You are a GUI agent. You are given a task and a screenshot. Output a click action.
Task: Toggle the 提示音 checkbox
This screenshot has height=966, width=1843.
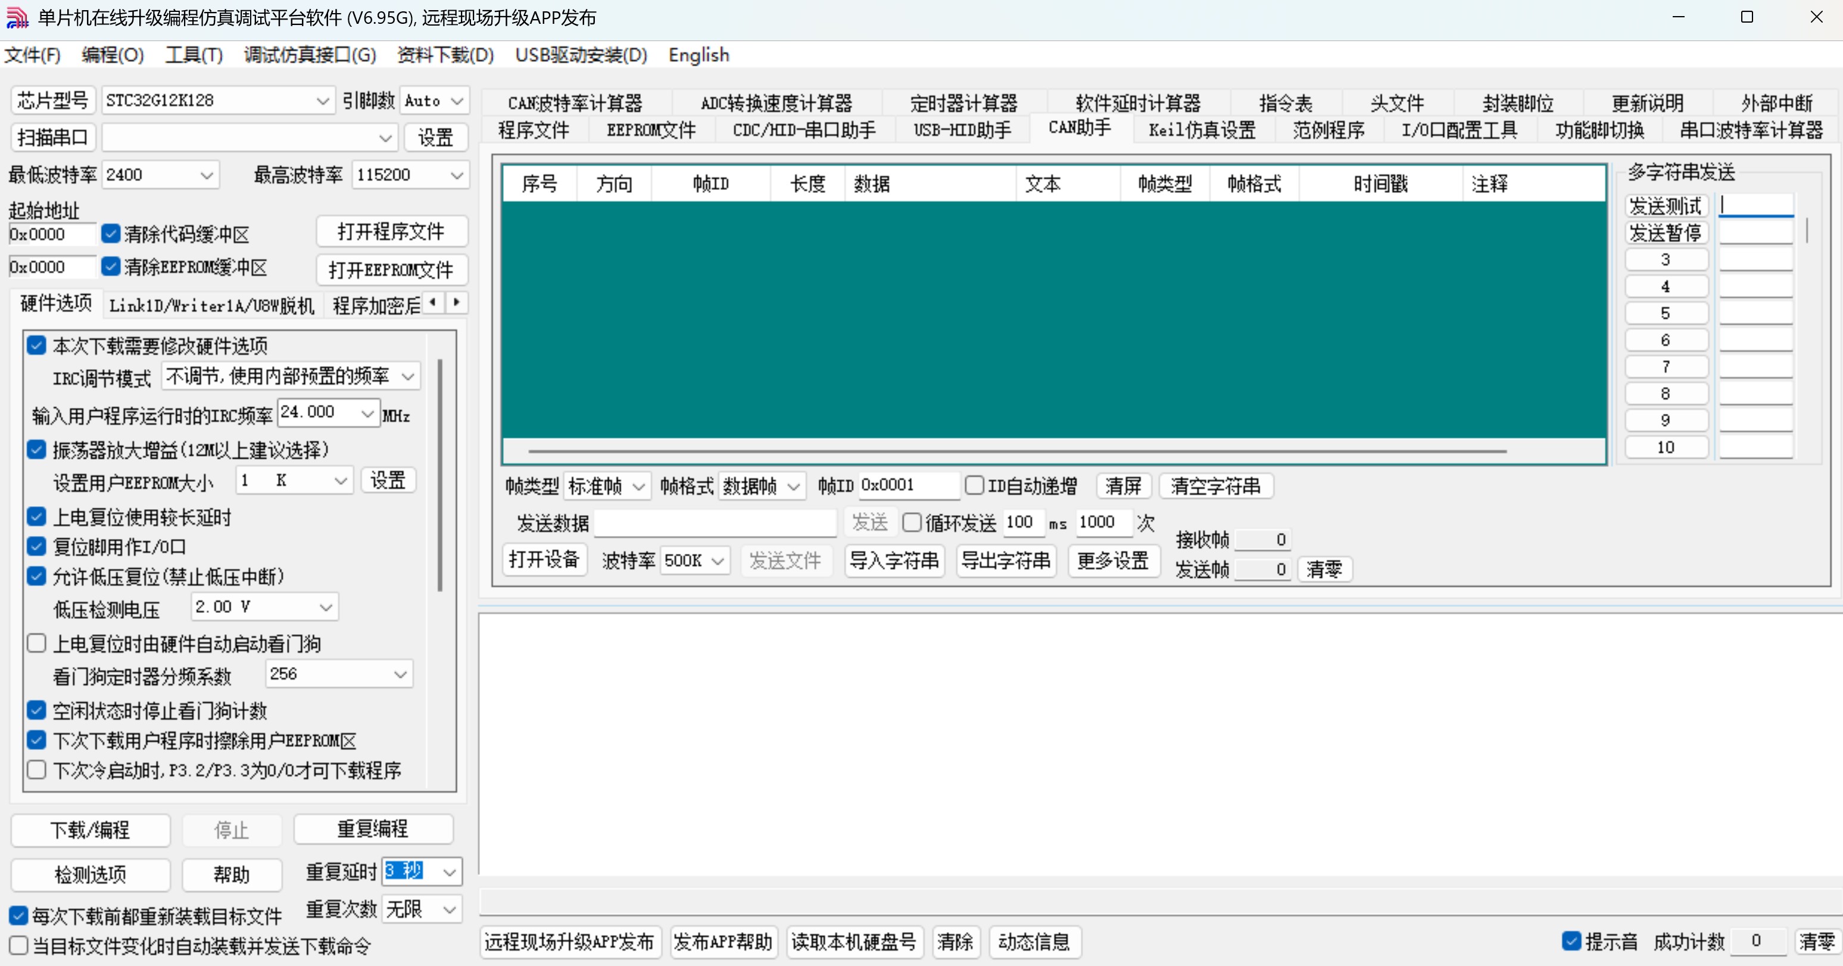[1571, 941]
